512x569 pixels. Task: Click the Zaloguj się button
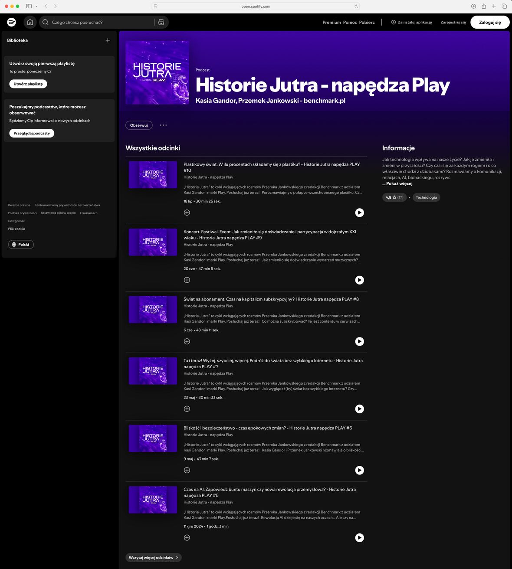pyautogui.click(x=489, y=22)
